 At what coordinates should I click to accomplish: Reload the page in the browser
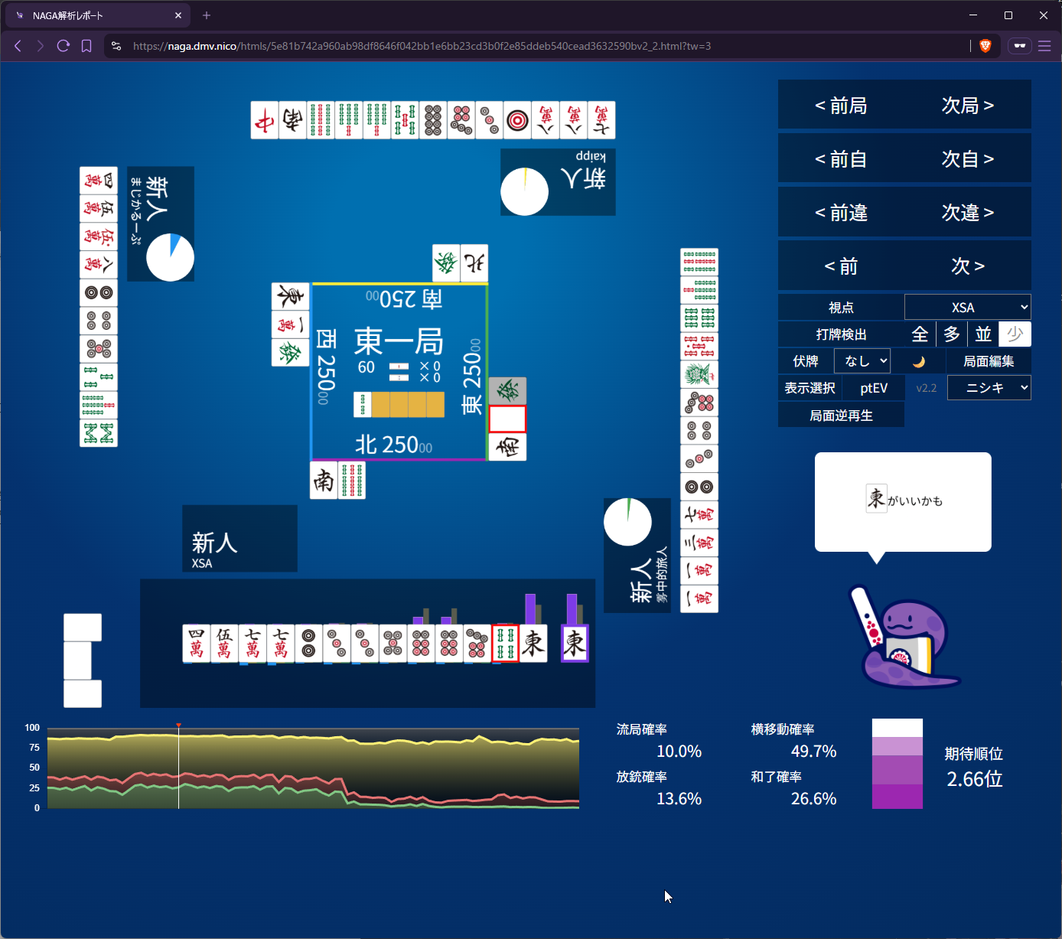[x=64, y=46]
